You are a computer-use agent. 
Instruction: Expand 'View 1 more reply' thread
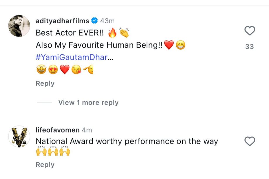point(88,102)
